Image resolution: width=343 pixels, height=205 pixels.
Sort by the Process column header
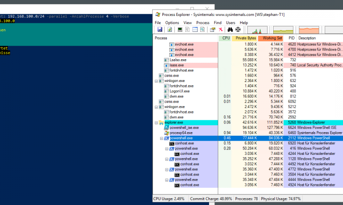(185, 38)
